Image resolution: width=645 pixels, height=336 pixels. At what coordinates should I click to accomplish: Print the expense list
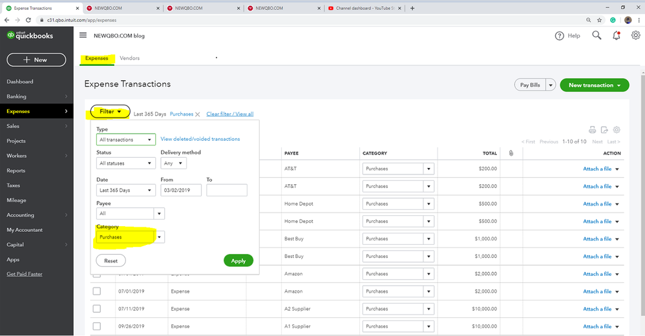593,130
